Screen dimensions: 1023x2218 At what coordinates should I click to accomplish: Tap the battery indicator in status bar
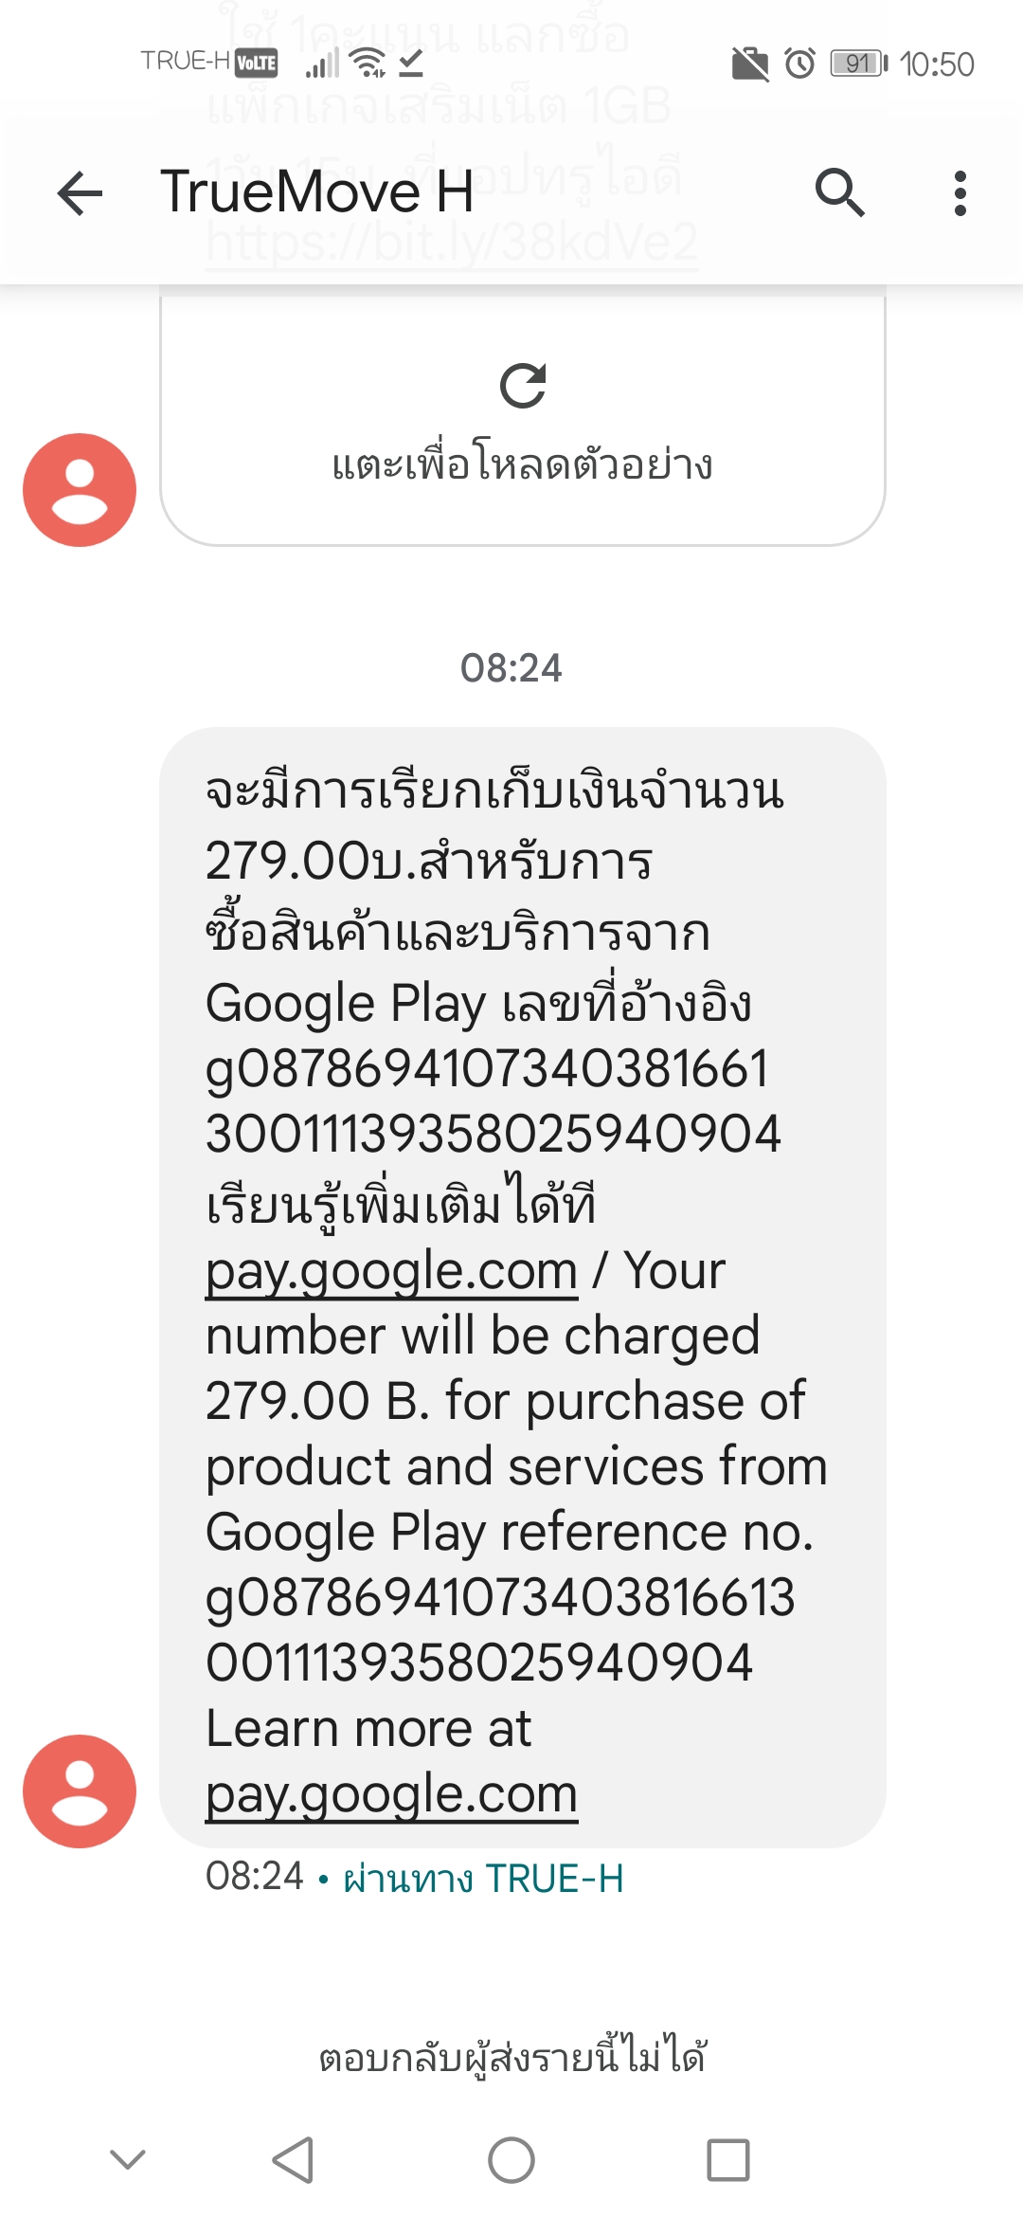[858, 64]
